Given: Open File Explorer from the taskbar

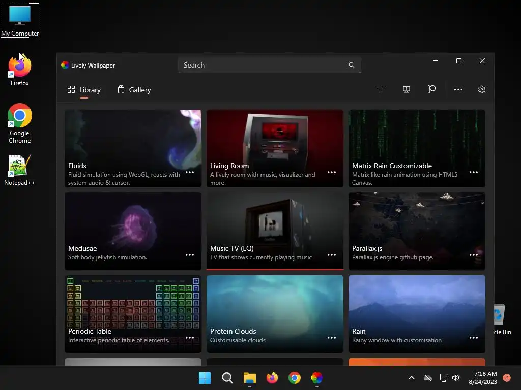Looking at the screenshot, I should point(249,378).
